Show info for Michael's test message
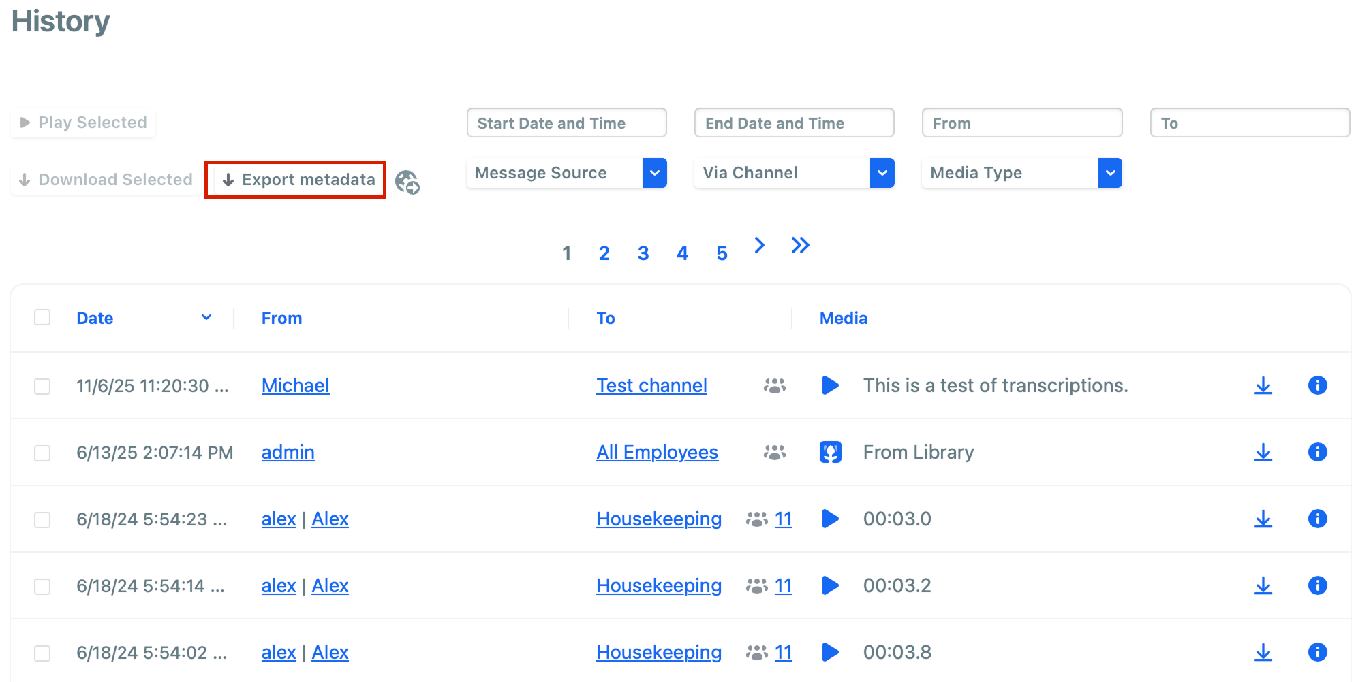 (1318, 385)
